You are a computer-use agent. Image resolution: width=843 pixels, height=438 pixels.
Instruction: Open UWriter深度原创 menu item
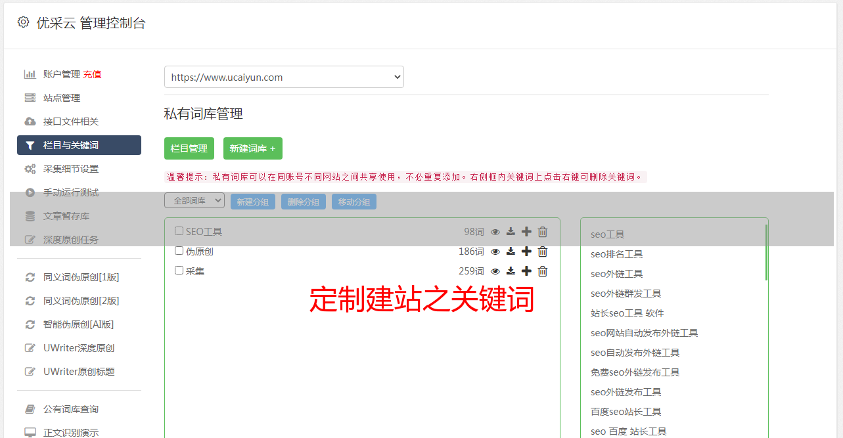pyautogui.click(x=79, y=348)
